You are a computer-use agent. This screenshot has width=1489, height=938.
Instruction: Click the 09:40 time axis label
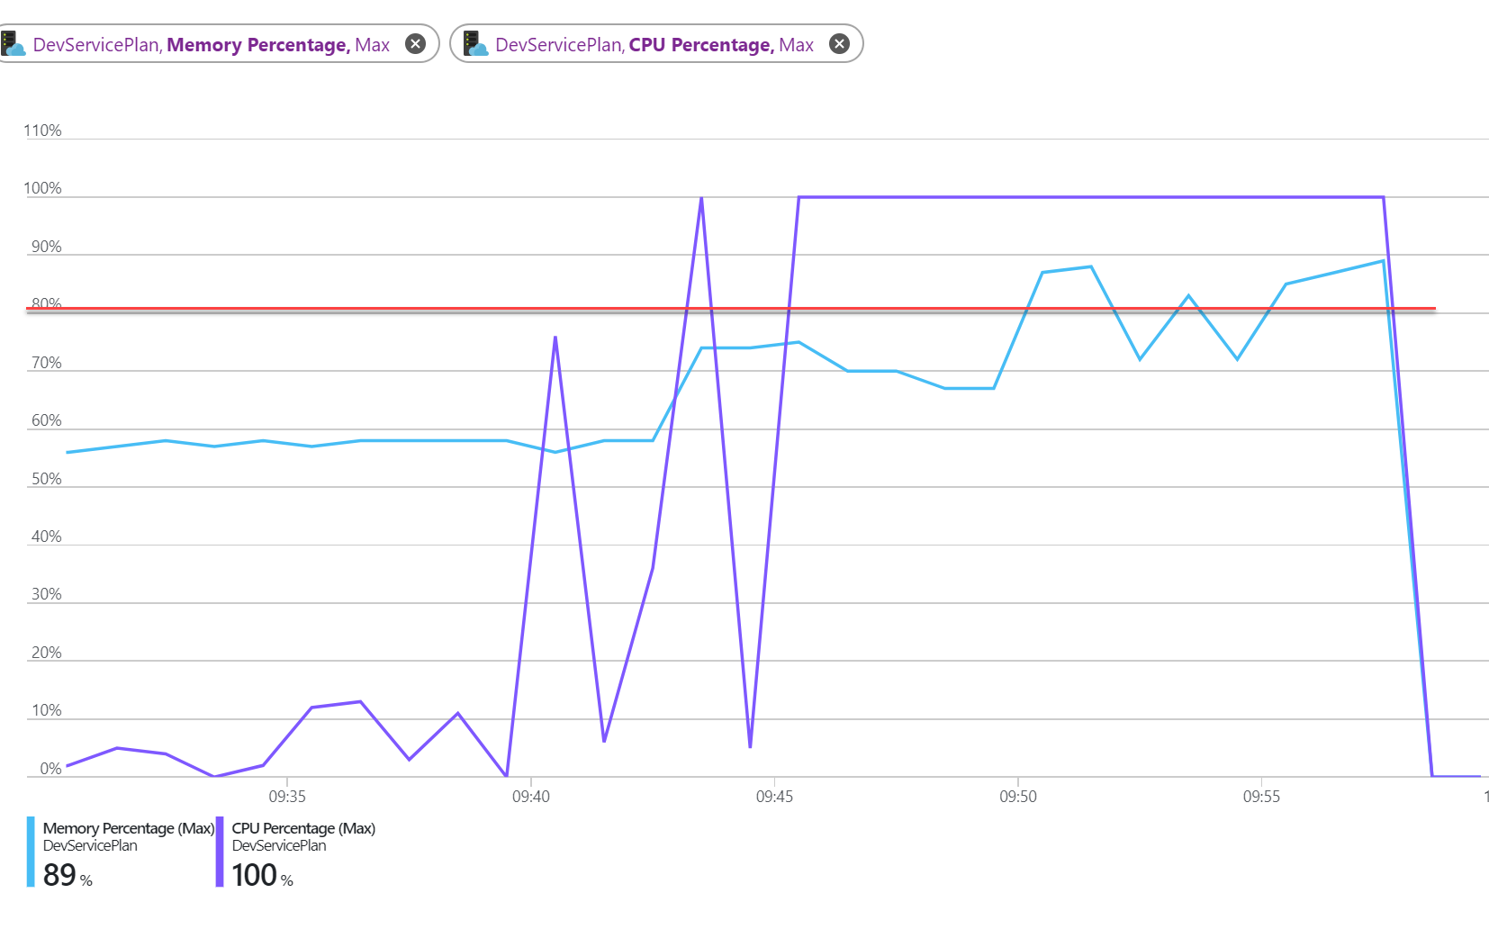click(531, 797)
